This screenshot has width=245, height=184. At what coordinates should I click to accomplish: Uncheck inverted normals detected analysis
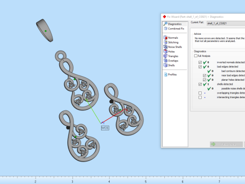tap(200, 62)
